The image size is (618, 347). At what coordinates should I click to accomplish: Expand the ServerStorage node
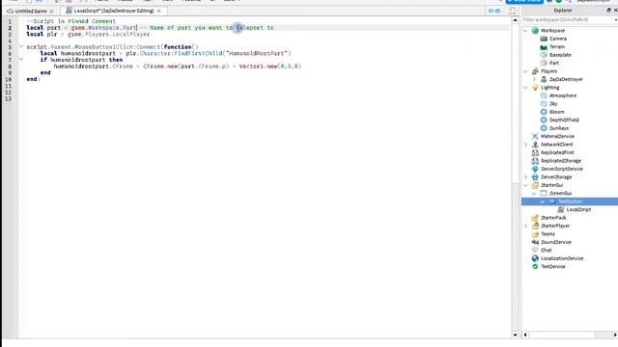coord(525,177)
